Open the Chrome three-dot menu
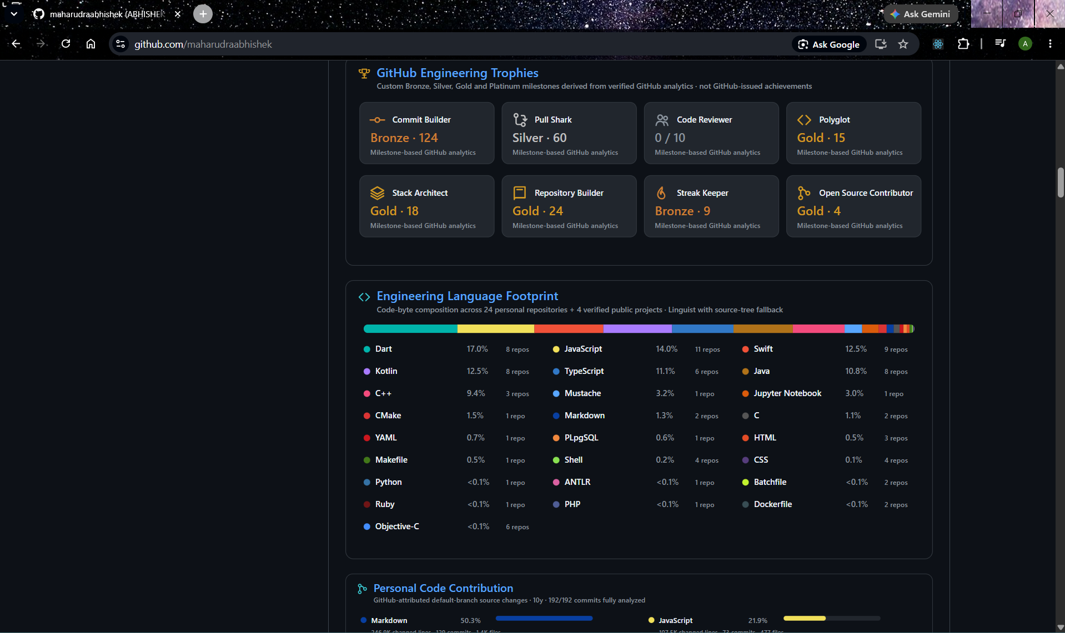This screenshot has width=1065, height=633. (1050, 44)
